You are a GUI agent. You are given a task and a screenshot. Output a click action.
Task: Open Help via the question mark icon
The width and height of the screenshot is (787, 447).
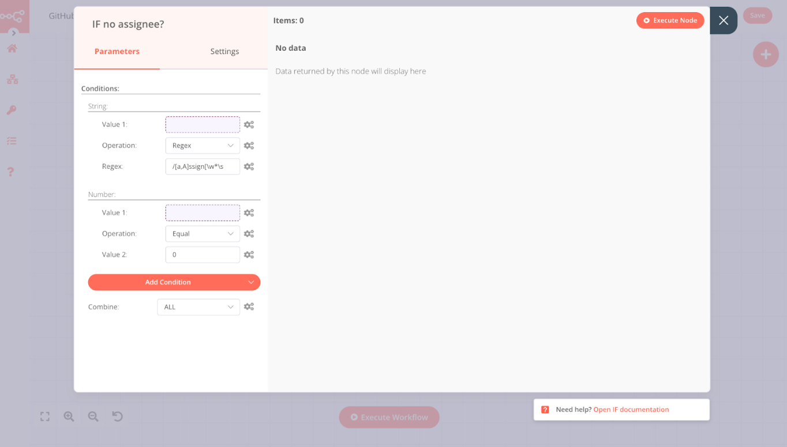[12, 171]
